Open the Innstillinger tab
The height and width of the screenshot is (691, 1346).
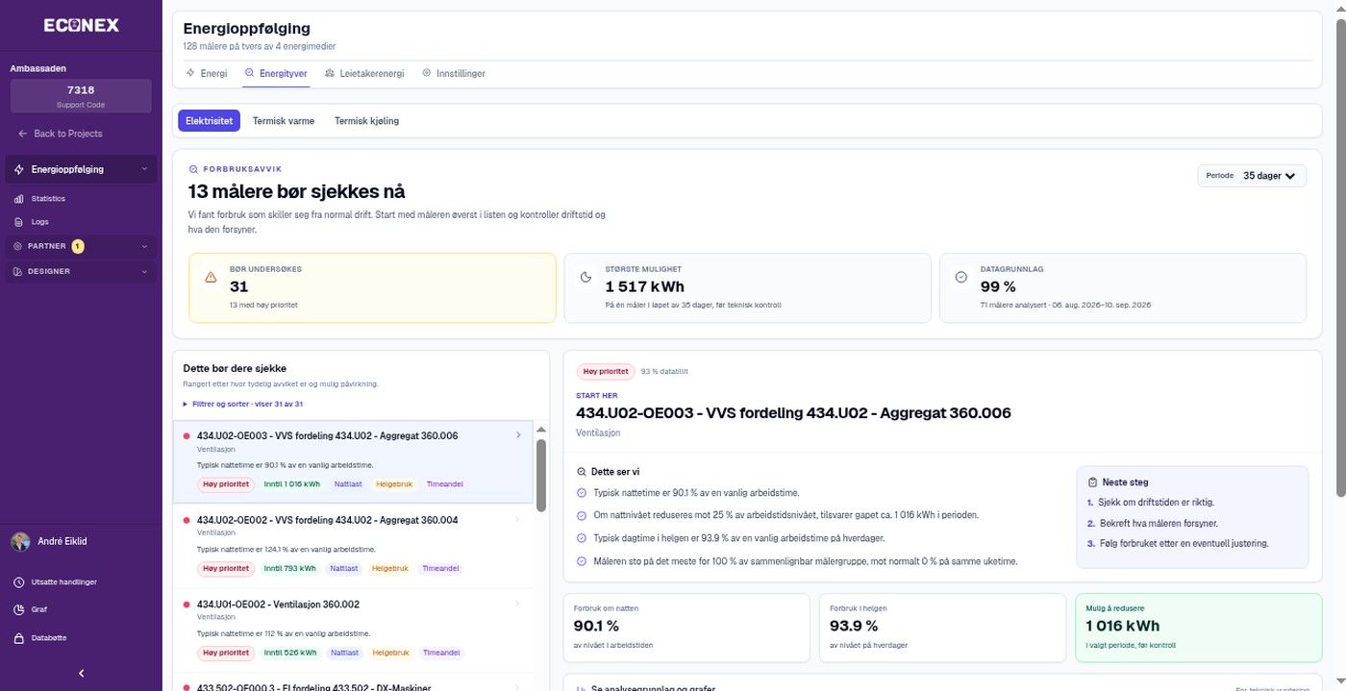click(x=454, y=73)
